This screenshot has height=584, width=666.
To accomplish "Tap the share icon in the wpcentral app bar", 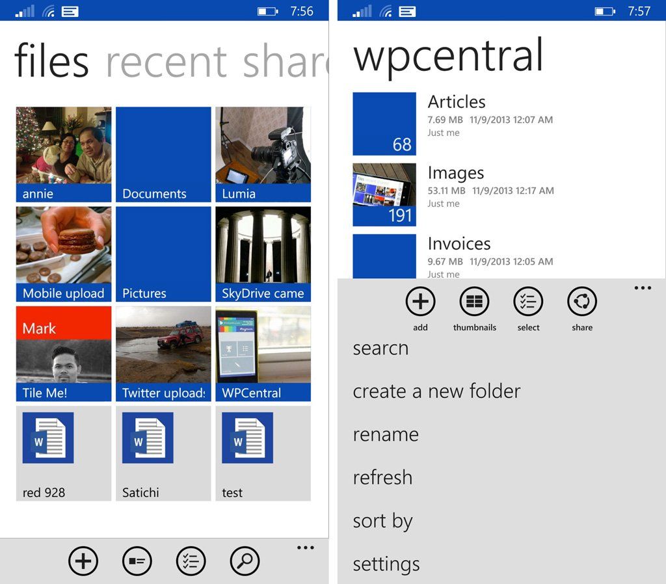I will pos(581,302).
